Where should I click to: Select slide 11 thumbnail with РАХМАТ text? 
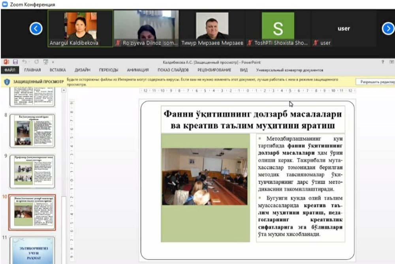click(x=32, y=250)
